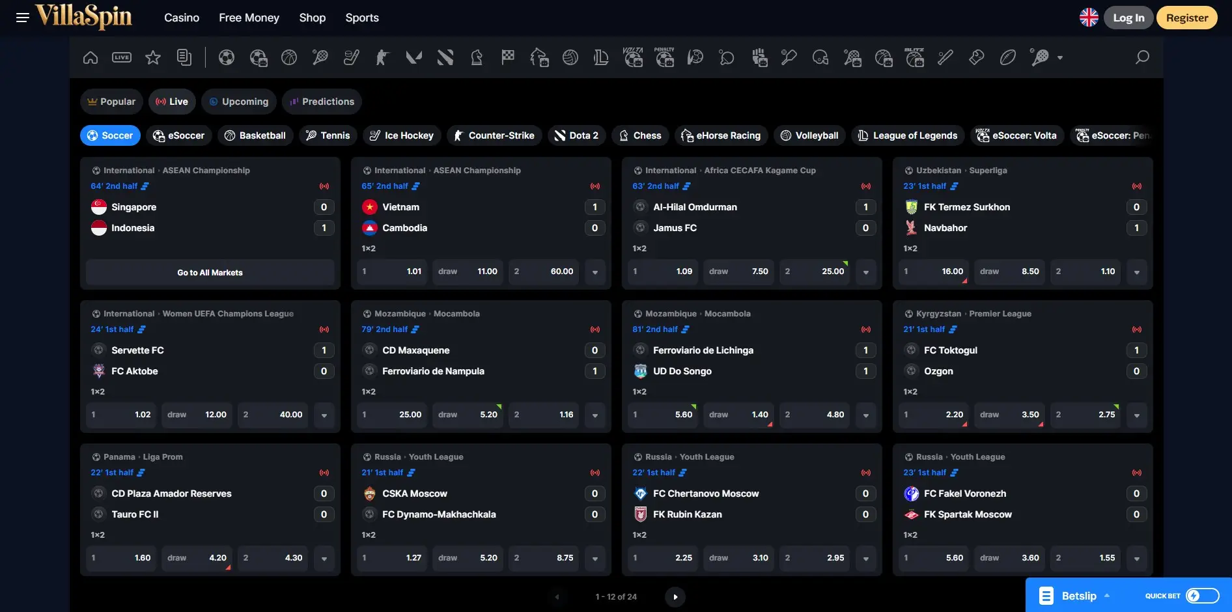Toggle the Quick Bet switch
Image resolution: width=1232 pixels, height=612 pixels.
(x=1202, y=596)
